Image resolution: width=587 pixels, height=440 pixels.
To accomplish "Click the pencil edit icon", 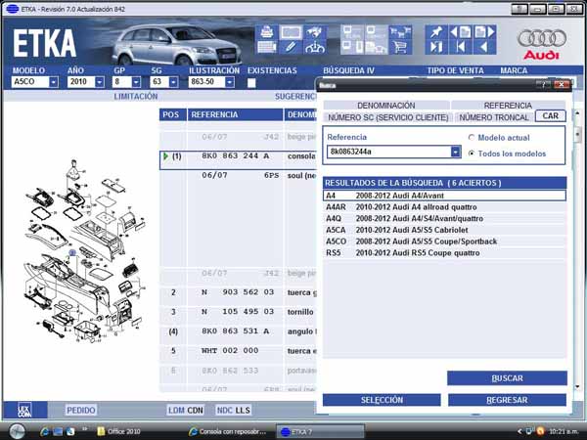I will click(291, 47).
